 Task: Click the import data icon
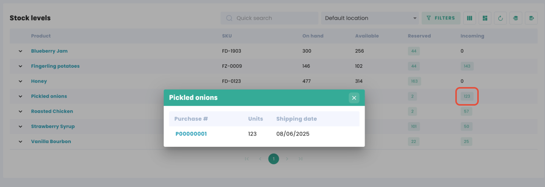coord(515,18)
